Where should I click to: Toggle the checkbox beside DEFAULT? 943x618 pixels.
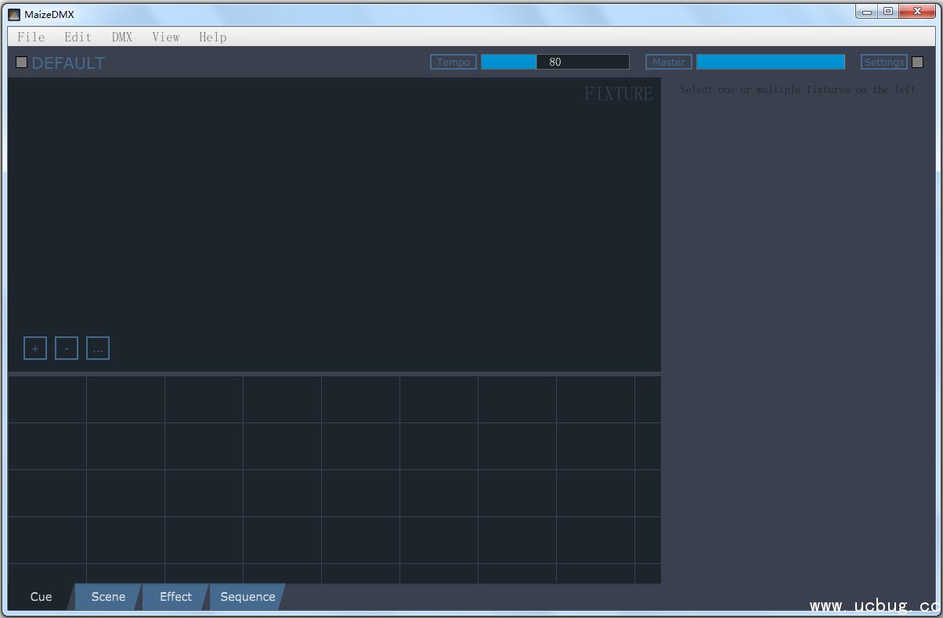[x=21, y=63]
